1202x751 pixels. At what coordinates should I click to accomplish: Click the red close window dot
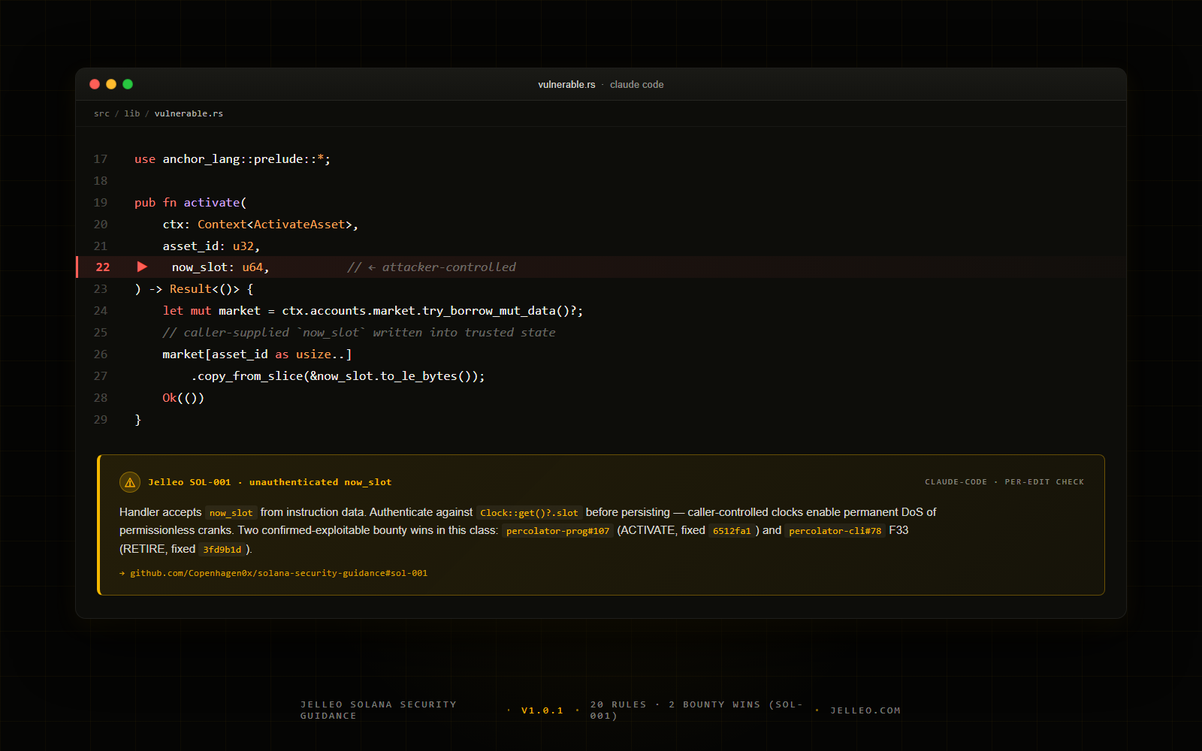(95, 84)
